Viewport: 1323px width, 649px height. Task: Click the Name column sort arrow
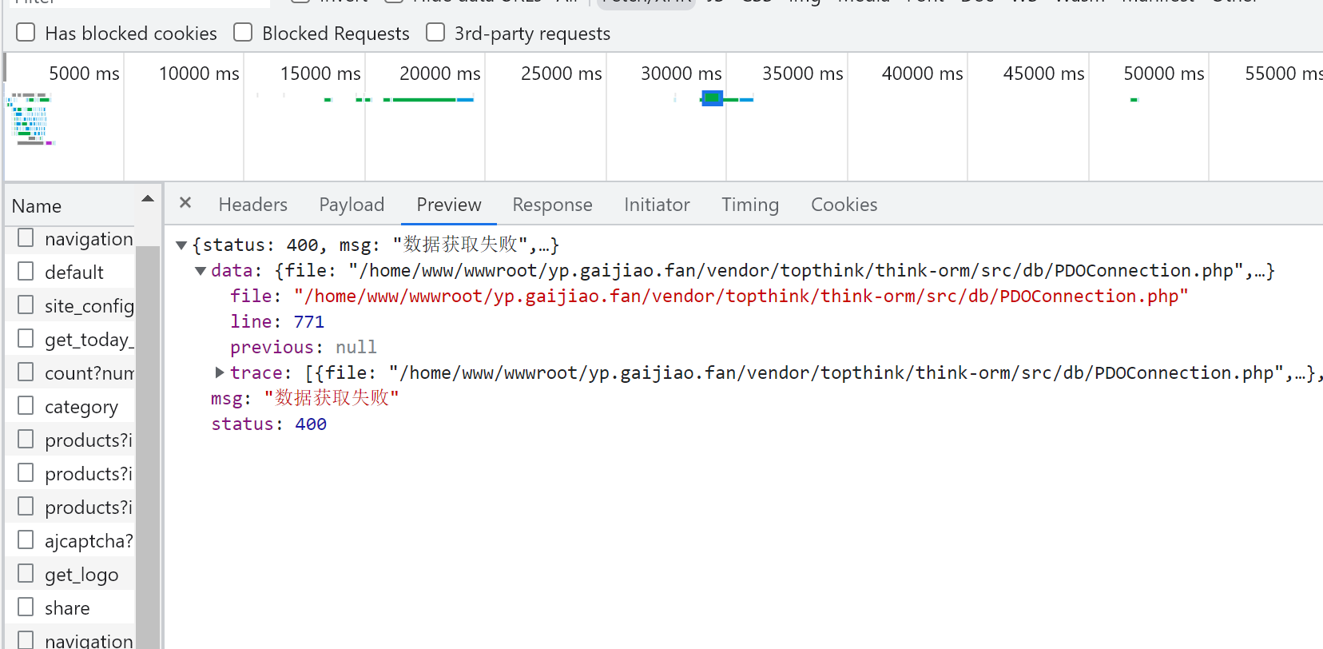click(x=147, y=199)
